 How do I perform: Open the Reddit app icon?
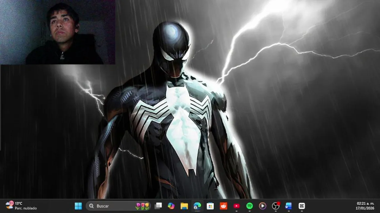pyautogui.click(x=224, y=206)
